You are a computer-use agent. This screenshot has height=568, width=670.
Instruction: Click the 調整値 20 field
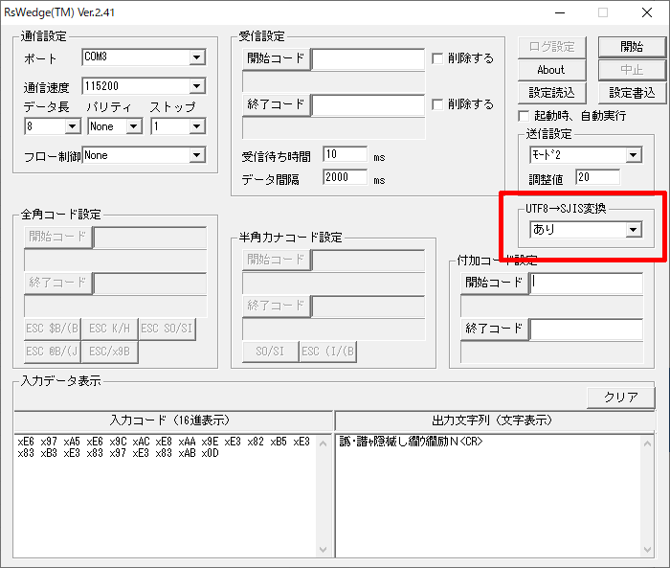pos(598,177)
